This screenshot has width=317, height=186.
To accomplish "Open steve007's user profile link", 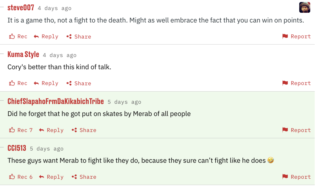I will [21, 7].
